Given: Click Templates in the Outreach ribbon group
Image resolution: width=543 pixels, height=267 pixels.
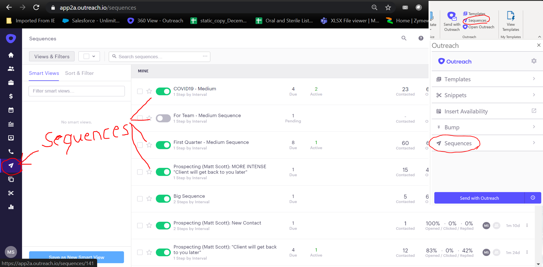Looking at the screenshot, I should tap(474, 14).
